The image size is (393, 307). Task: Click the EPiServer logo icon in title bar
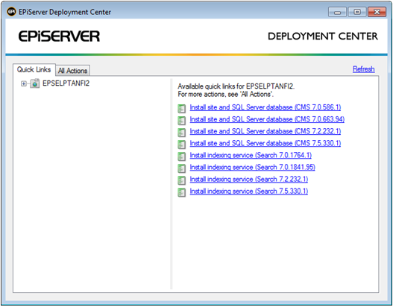(11, 11)
